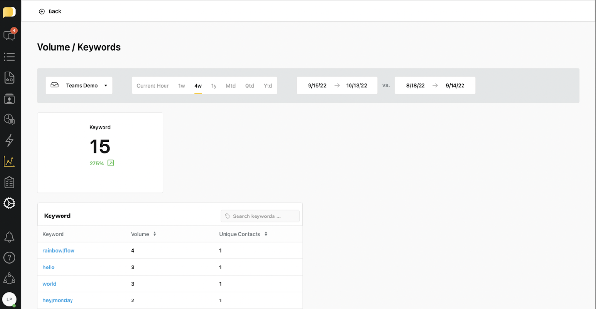Viewport: 597px width, 309px height.
Task: Open the LP user profile avatar
Action: pyautogui.click(x=9, y=299)
